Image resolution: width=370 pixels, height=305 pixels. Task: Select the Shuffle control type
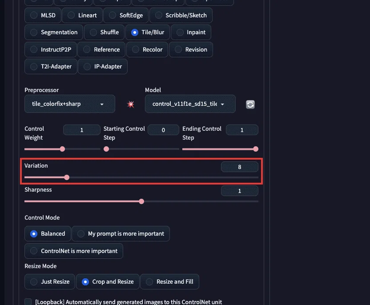(x=105, y=32)
